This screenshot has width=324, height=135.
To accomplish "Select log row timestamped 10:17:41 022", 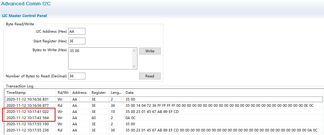I will 163,112.
